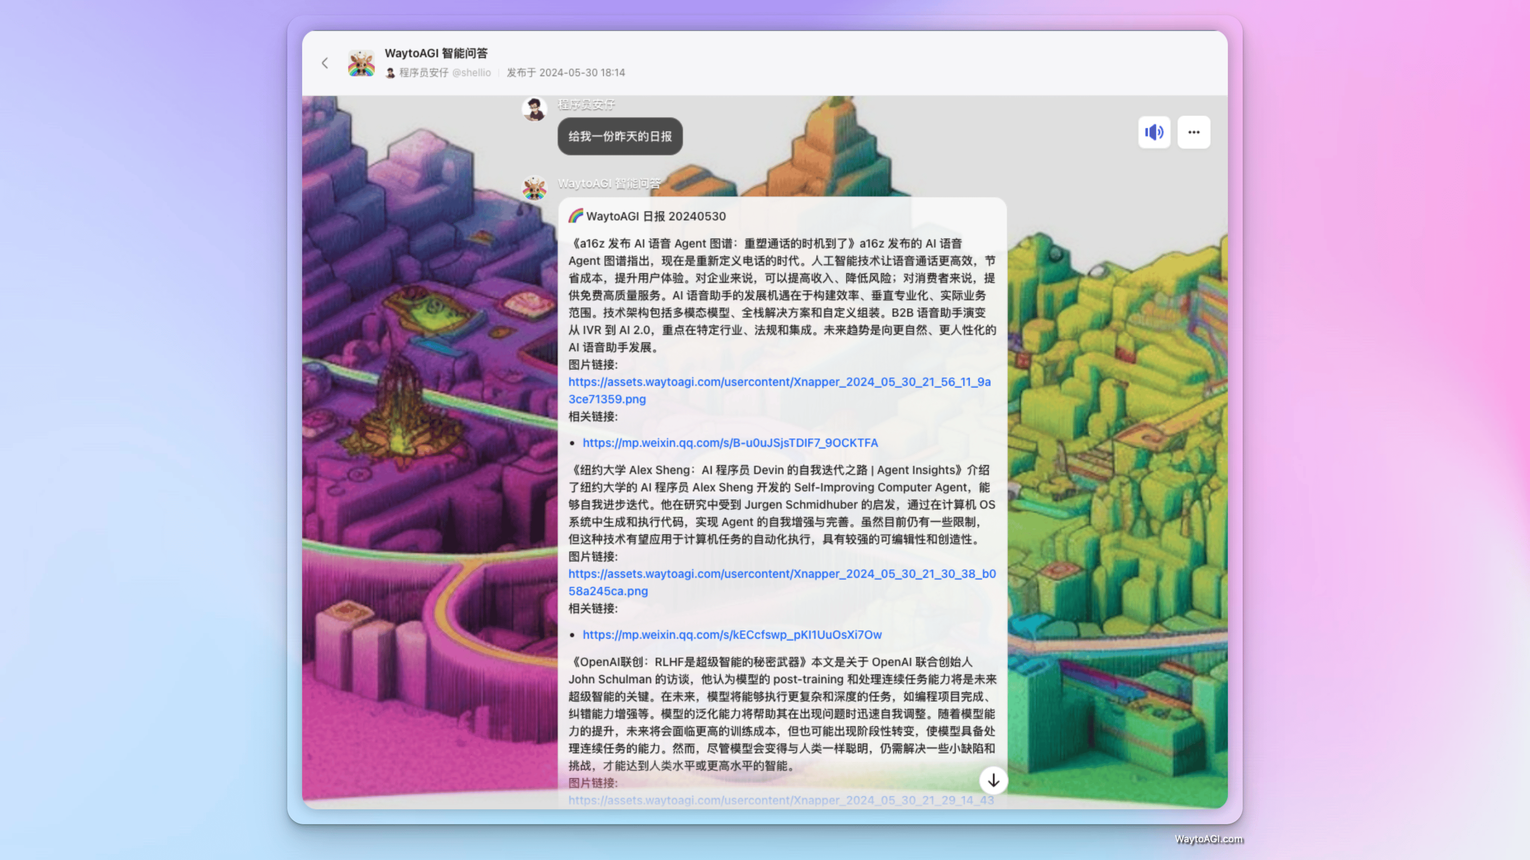Click sender name 程序员安仔 above the message

[x=586, y=105]
